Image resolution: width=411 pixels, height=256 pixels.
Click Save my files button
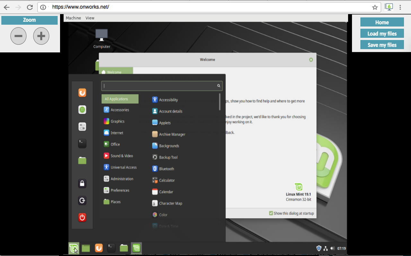[x=382, y=44]
